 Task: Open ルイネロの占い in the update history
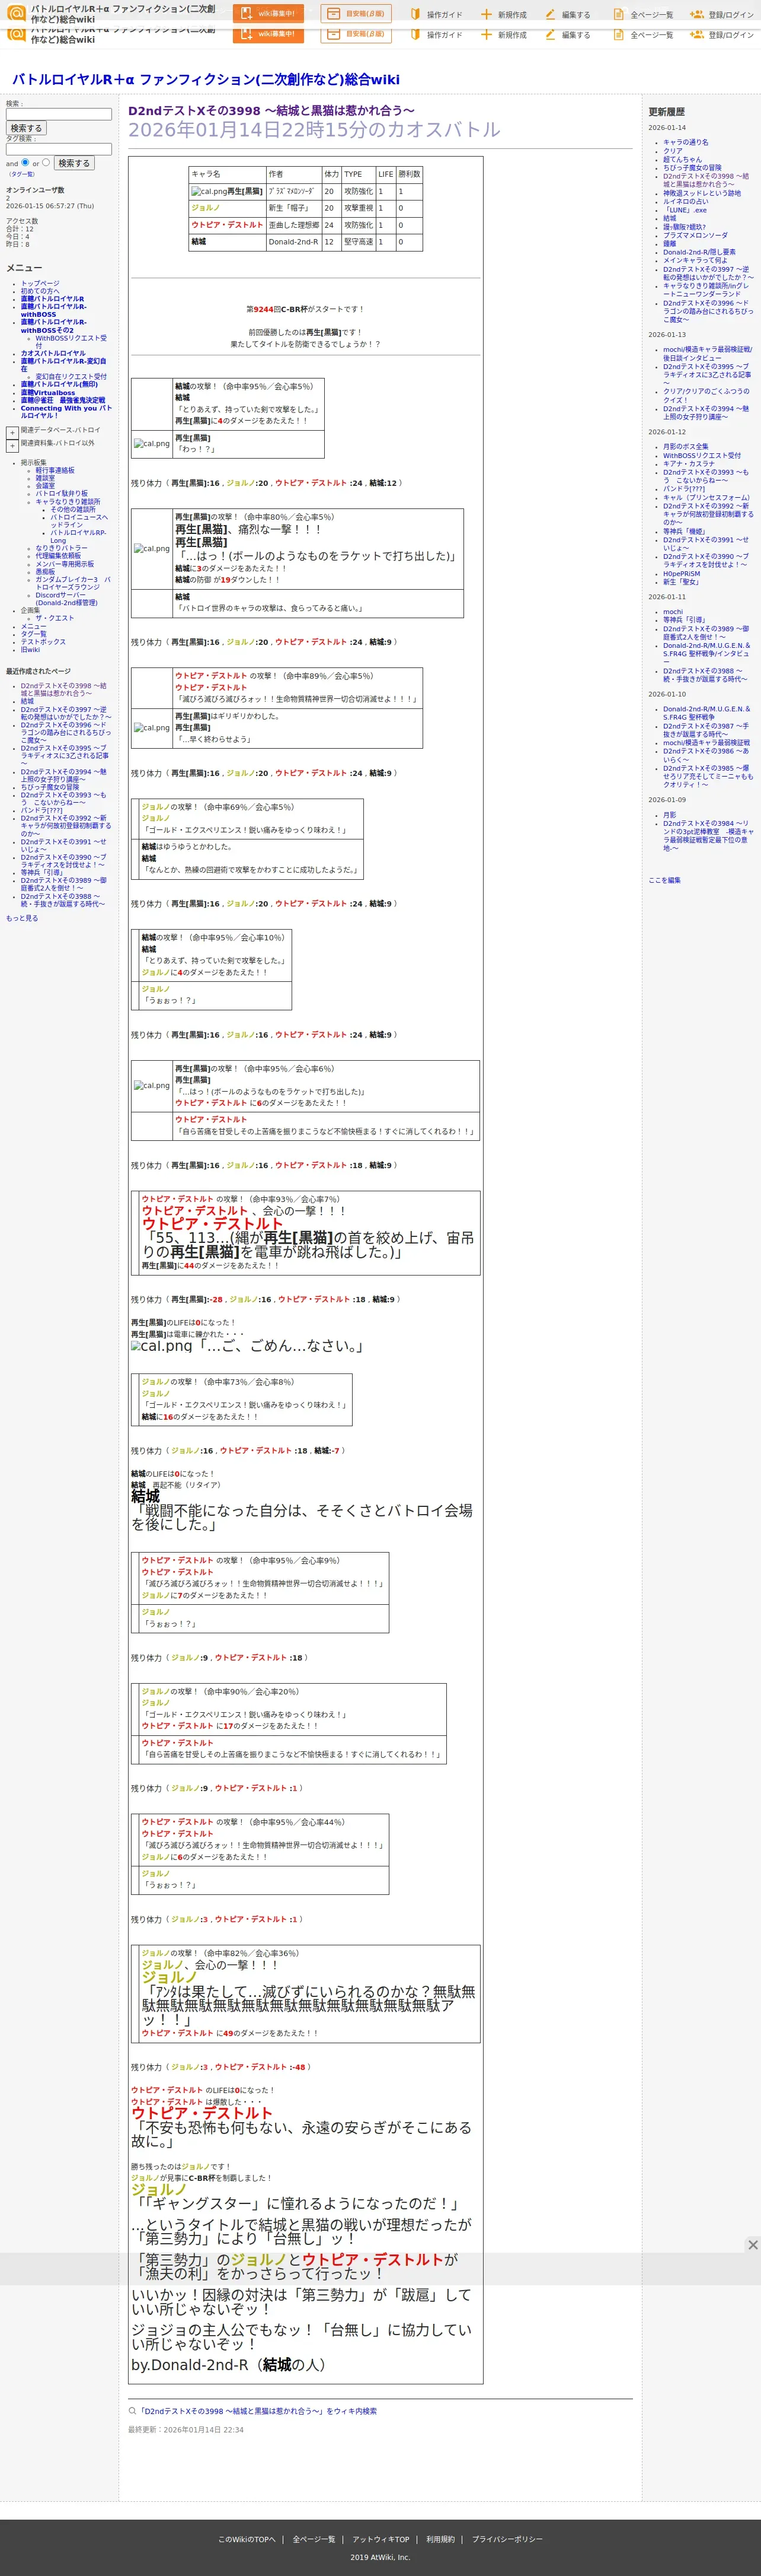686,202
